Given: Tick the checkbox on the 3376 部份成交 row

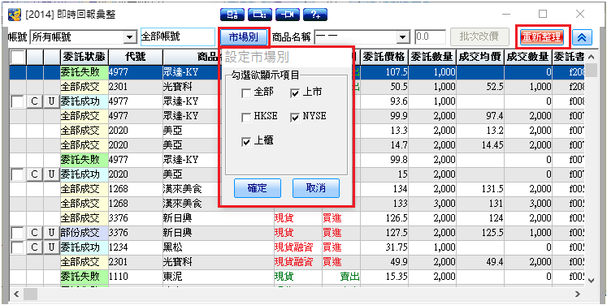Looking at the screenshot, I should coord(17,233).
